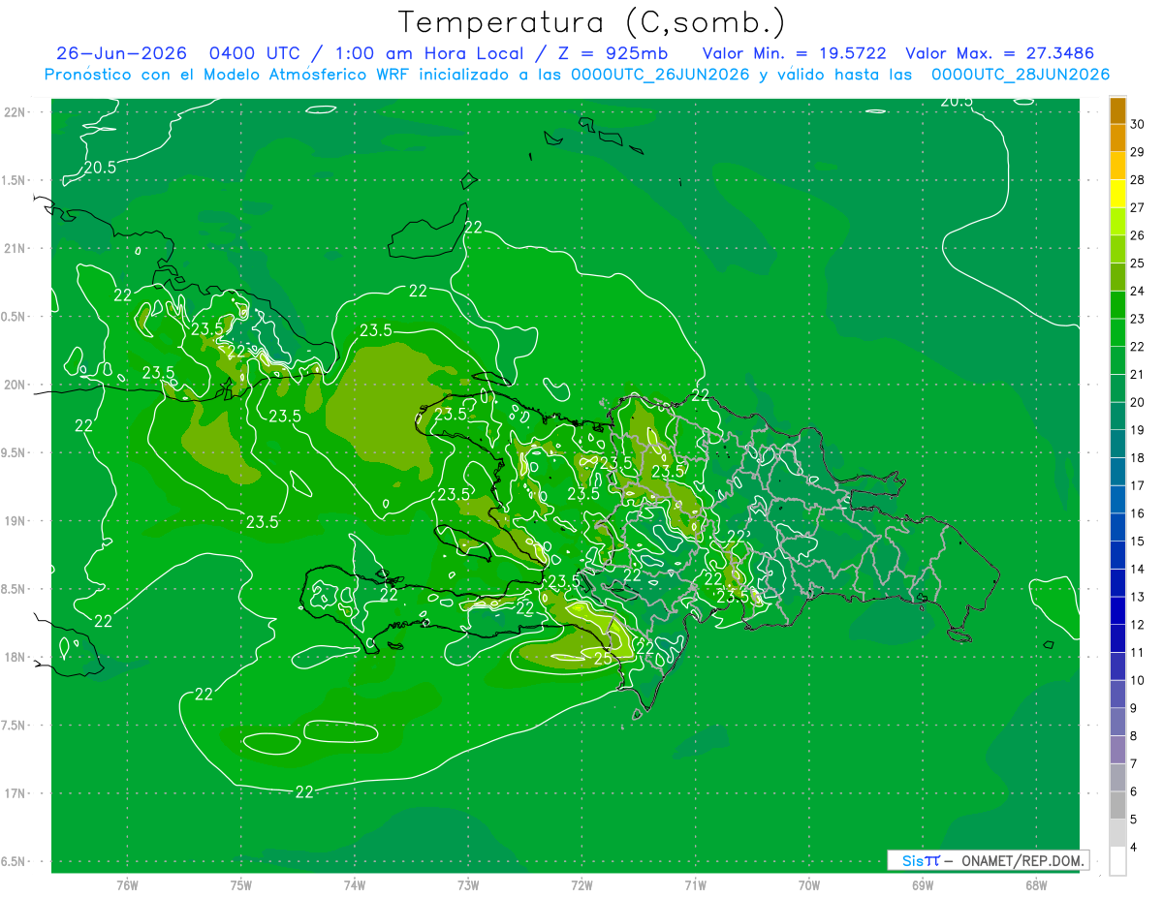Image resolution: width=1163 pixels, height=898 pixels.
Task: Click the 'Valor Min. = 19.5722' readout
Action: click(x=794, y=53)
